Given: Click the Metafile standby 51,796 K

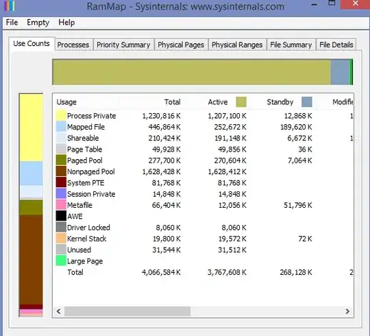Looking at the screenshot, I should click(298, 205).
